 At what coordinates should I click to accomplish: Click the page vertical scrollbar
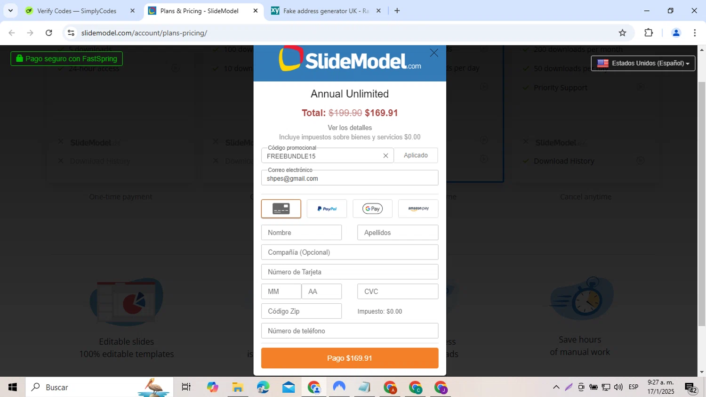click(x=702, y=203)
